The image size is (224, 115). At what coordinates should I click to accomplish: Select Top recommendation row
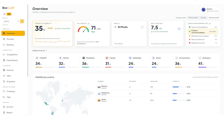pyautogui.click(x=203, y=27)
